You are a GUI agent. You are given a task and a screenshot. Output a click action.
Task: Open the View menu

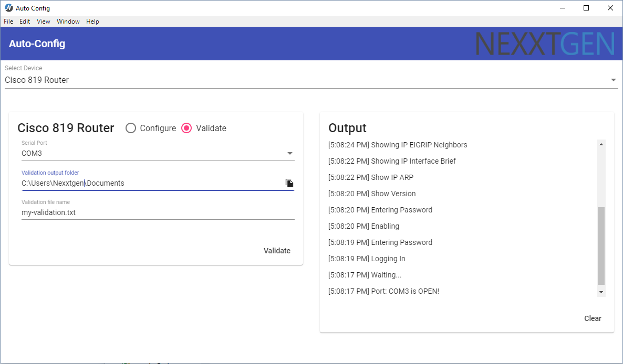[43, 22]
